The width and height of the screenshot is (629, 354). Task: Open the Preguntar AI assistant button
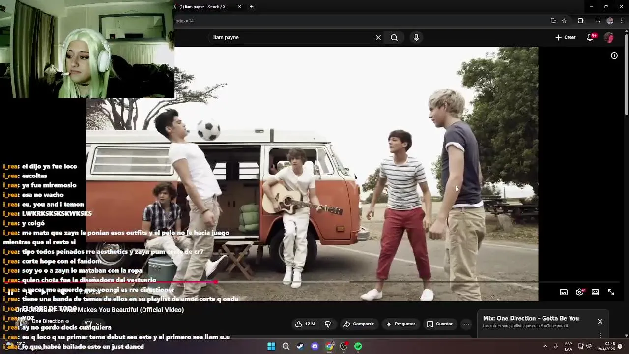click(x=400, y=324)
